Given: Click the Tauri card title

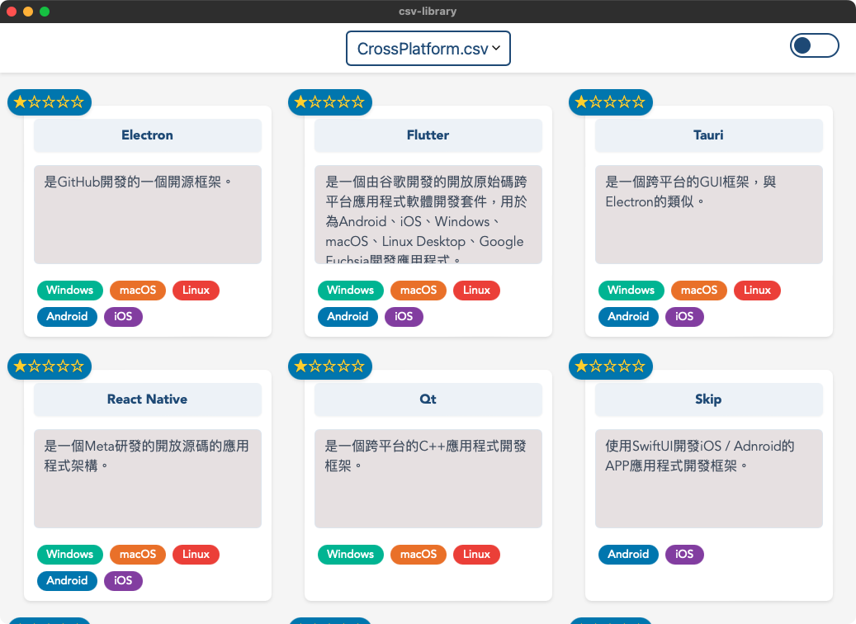Looking at the screenshot, I should tap(708, 135).
